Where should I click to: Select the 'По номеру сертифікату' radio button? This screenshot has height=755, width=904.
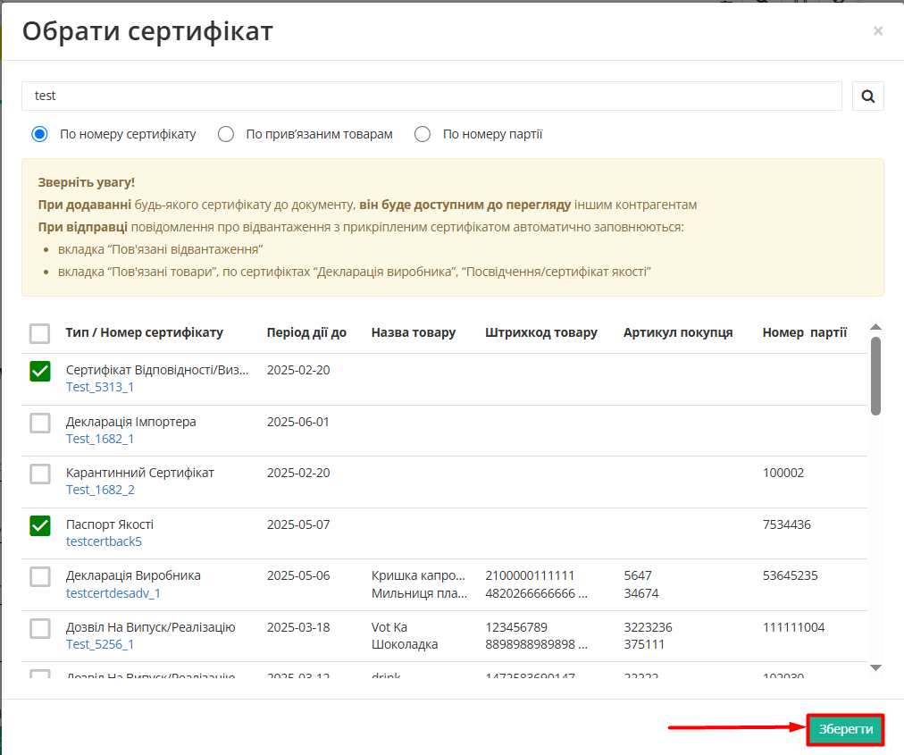(x=39, y=133)
